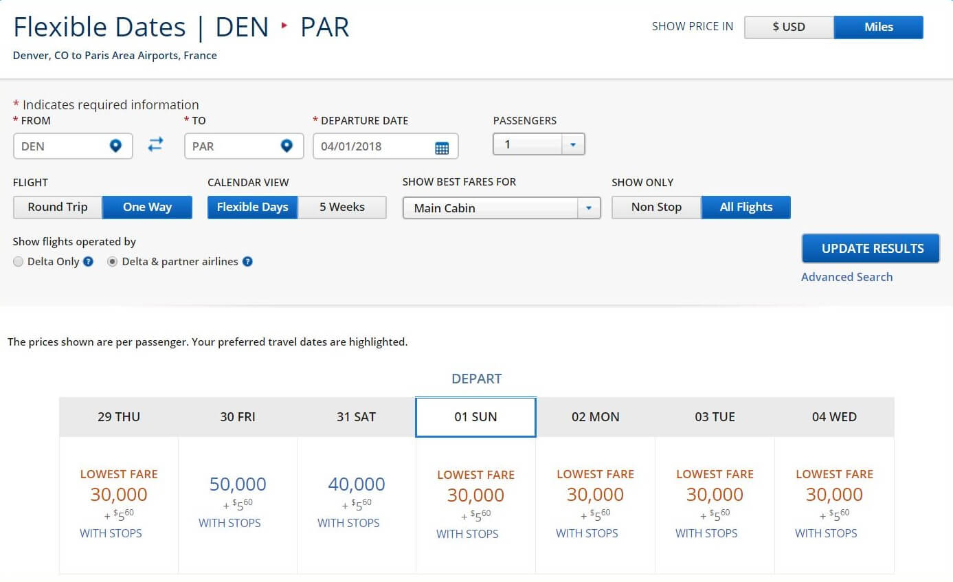Screen dimensions: 953x582
Task: Click help icon beside Delta & partner airlines
Action: pos(247,262)
